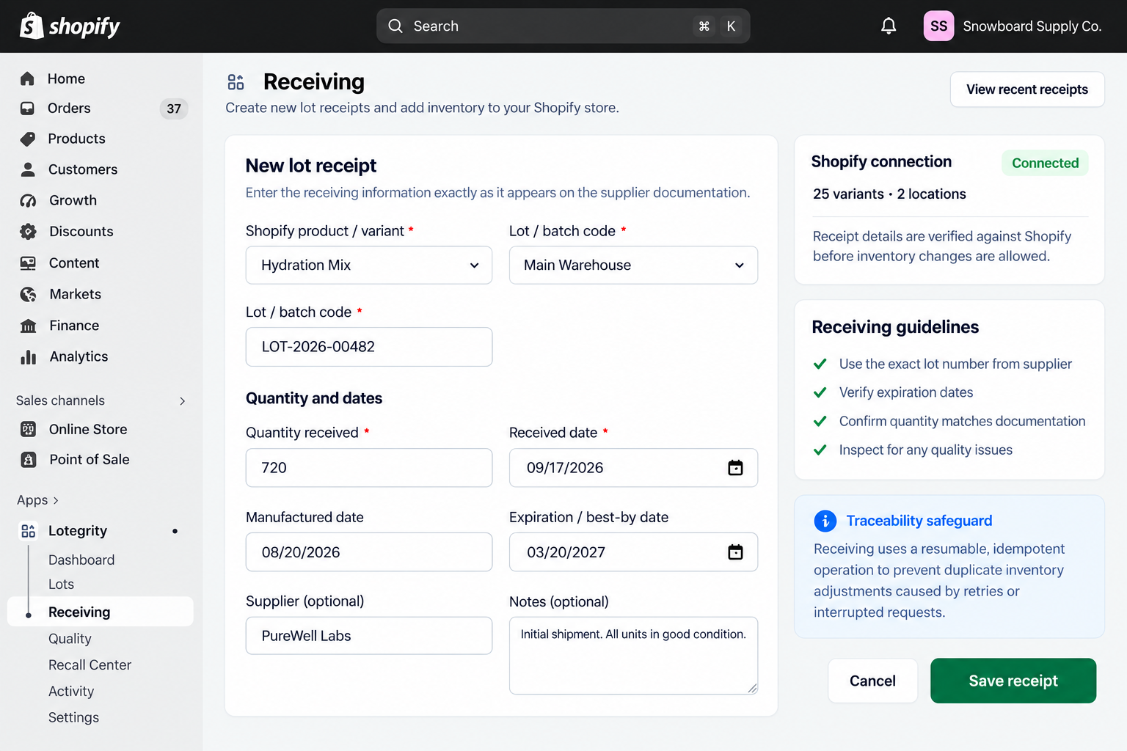Open the Activity subpage
This screenshot has height=751, width=1127.
71,692
